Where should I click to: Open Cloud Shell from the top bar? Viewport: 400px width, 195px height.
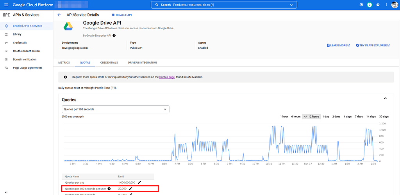[361, 5]
